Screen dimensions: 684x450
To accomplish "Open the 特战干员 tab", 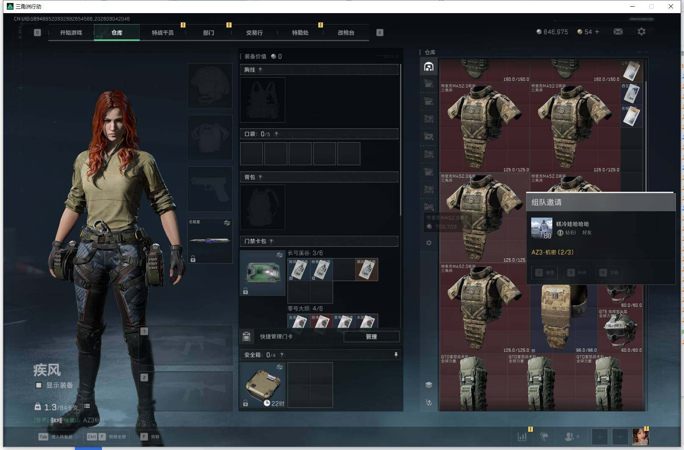I will (163, 33).
